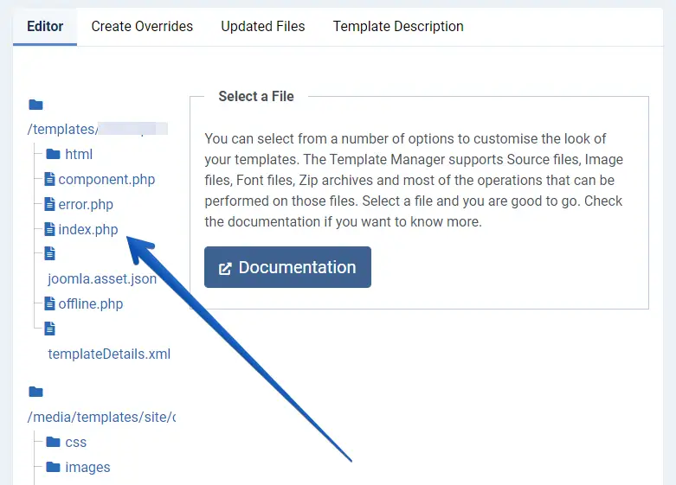Expand the html folder
676x485 pixels.
click(x=78, y=154)
